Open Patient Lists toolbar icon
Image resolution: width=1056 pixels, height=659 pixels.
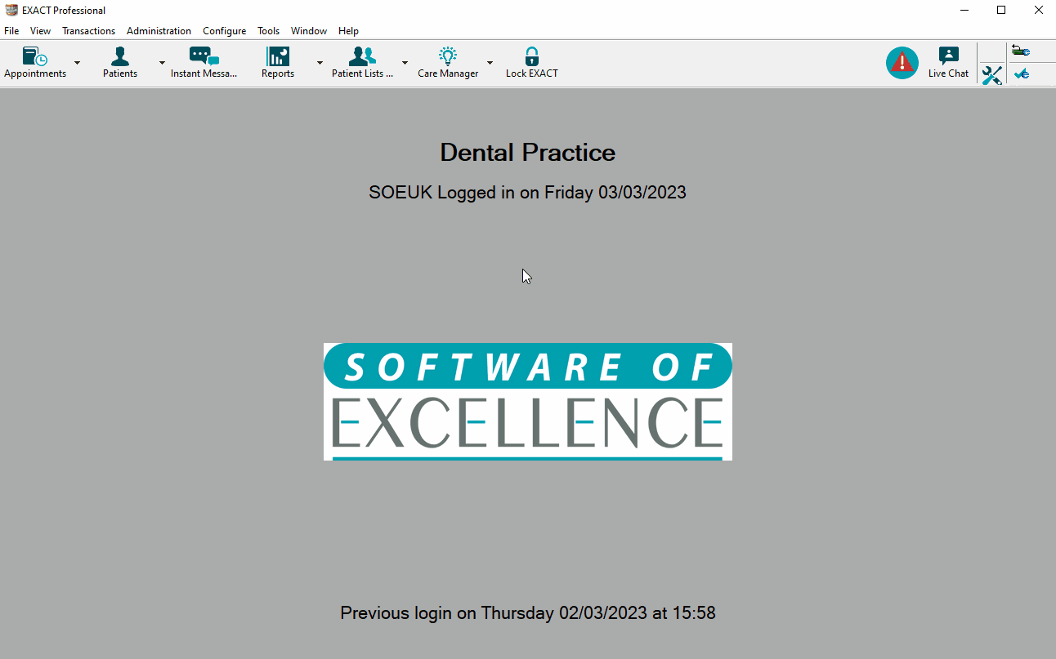(x=362, y=57)
